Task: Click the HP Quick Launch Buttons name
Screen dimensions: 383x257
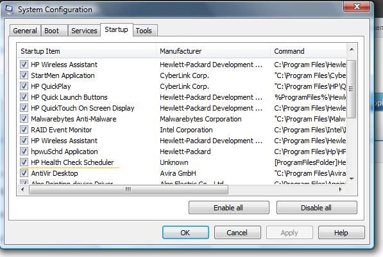Action: point(69,97)
